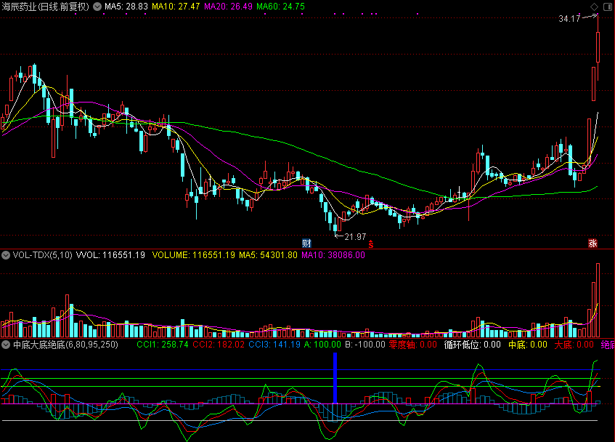Screen dimensions: 615x442
Task: Click the tallest red volume bar at right
Action: [x=598, y=300]
